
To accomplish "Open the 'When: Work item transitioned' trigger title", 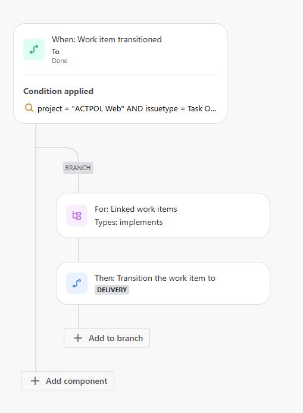I will [x=107, y=39].
